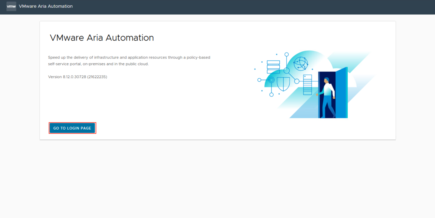The width and height of the screenshot is (435, 218).
Task: Click the circle node left of the server rack
Action: [297, 81]
